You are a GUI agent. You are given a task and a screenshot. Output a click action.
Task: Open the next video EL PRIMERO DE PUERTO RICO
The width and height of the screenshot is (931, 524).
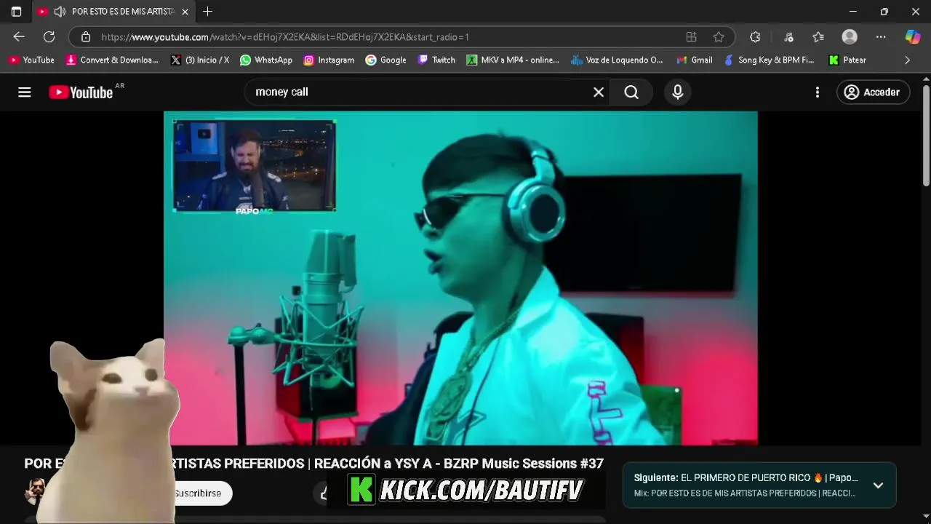tap(746, 477)
